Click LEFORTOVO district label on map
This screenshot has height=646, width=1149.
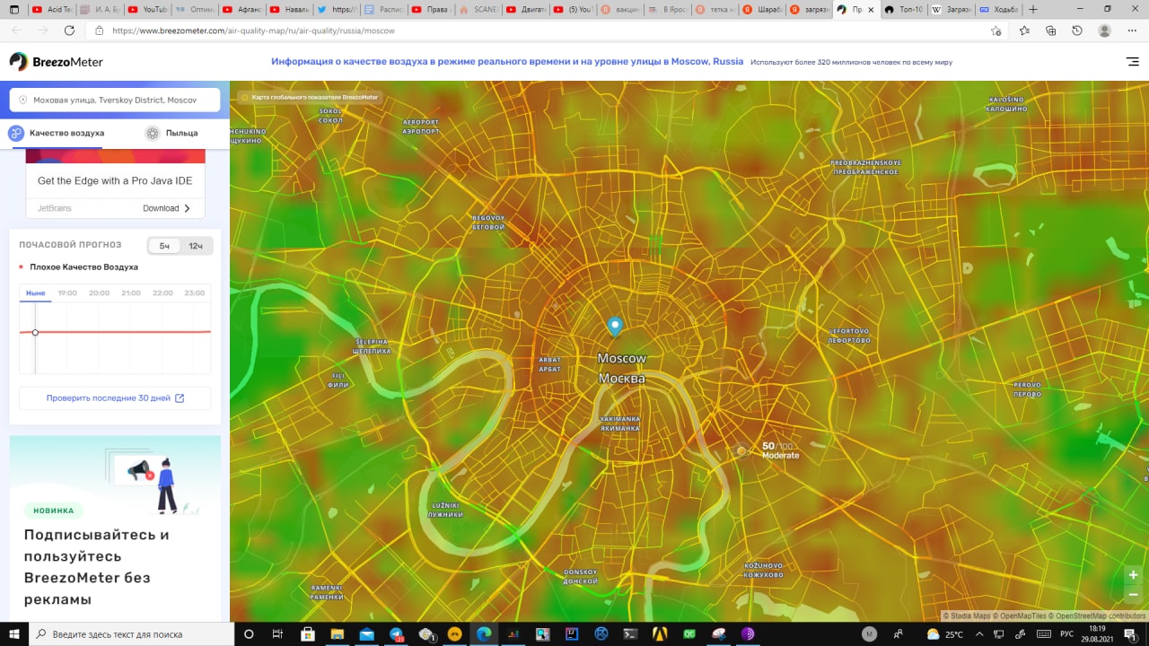pos(849,336)
